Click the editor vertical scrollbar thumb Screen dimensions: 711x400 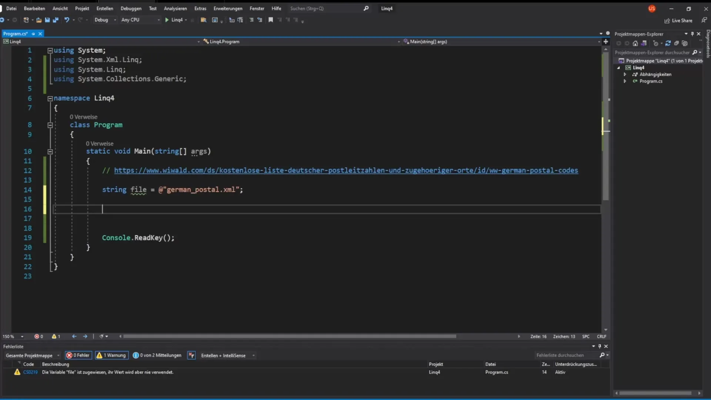click(x=606, y=126)
